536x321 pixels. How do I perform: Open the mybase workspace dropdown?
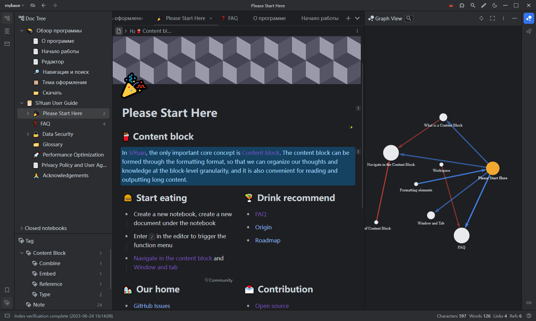(15, 6)
